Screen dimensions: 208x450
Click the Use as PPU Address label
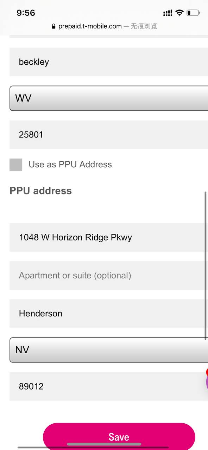[70, 165]
